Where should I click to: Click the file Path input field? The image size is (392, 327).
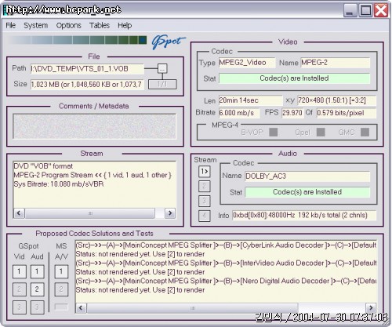coord(87,69)
